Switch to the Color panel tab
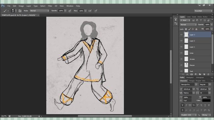 point(189,17)
